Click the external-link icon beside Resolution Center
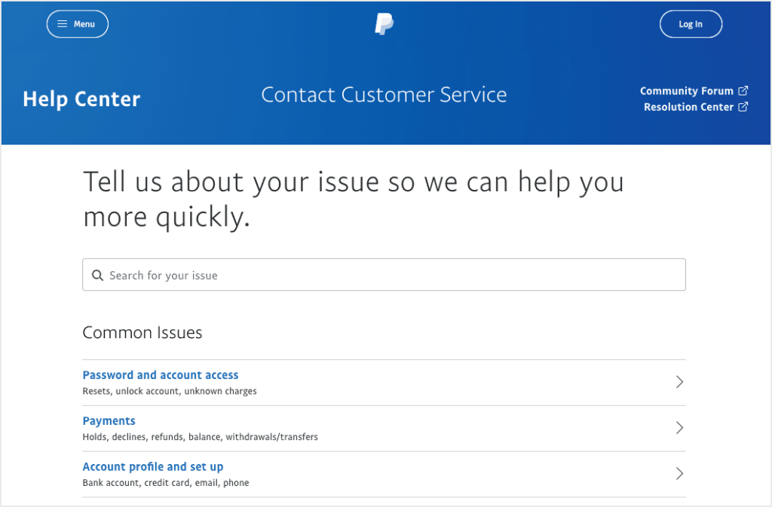The width and height of the screenshot is (772, 507). (x=745, y=106)
